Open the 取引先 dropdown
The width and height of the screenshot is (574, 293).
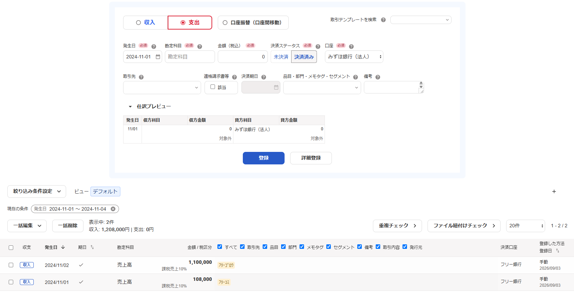pos(162,88)
